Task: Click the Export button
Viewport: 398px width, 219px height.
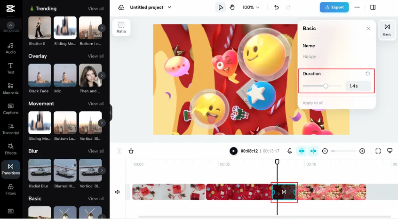Action: tap(334, 7)
